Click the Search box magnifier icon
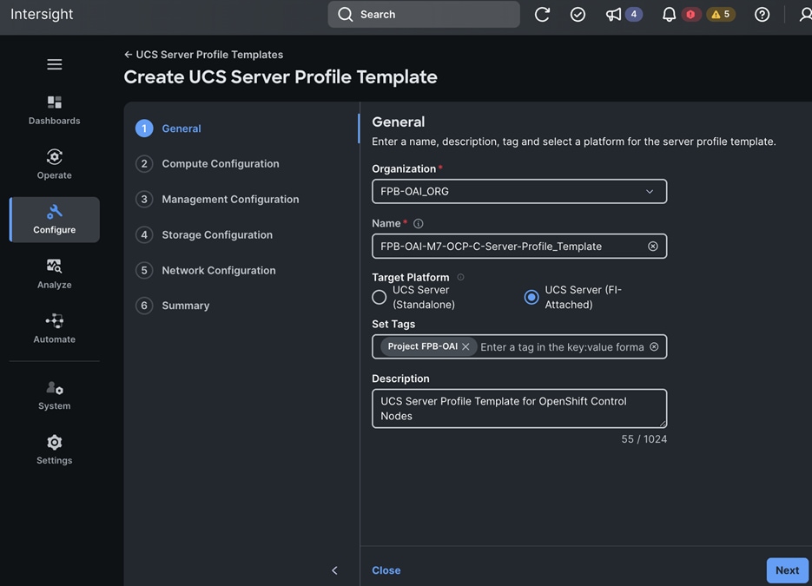 point(345,14)
